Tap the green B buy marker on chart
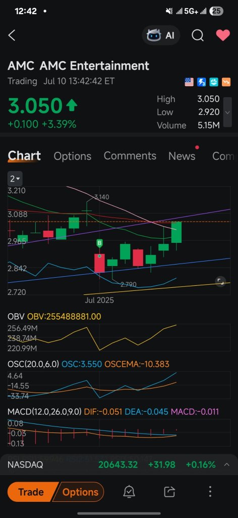Viewport: 238px width, 518px height. (x=99, y=244)
